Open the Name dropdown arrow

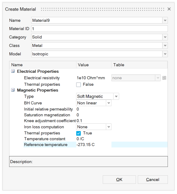tap(165, 20)
